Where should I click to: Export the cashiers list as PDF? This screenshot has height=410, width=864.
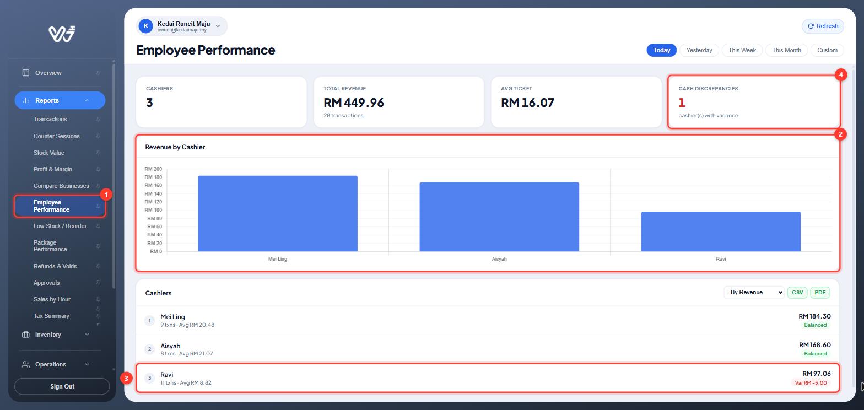coord(820,292)
